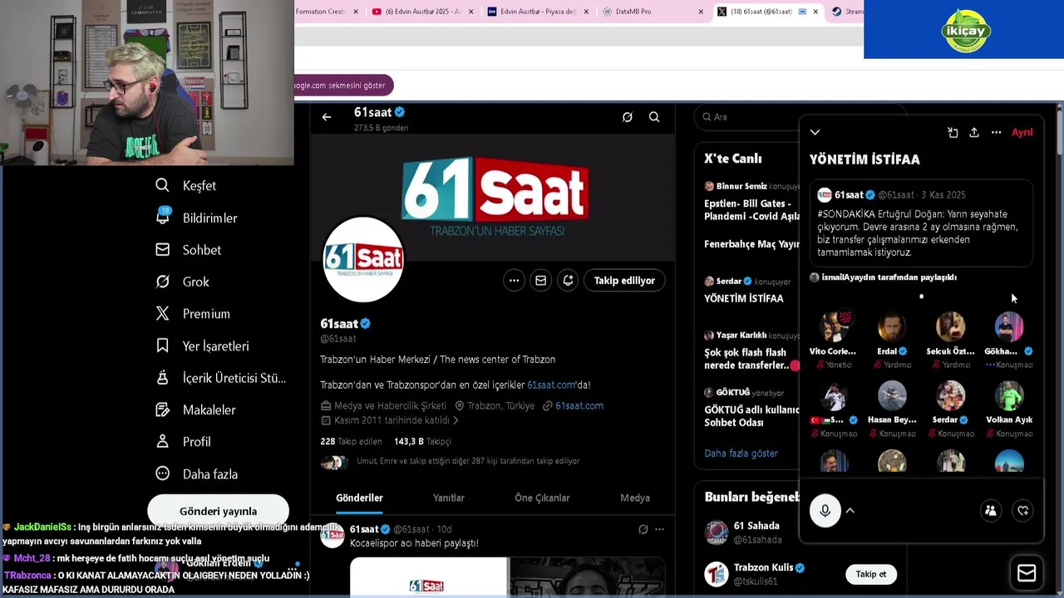Open Premium in the sidebar
This screenshot has height=598, width=1064.
coord(193,314)
